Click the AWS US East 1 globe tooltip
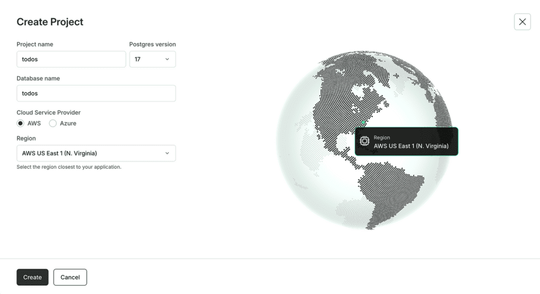This screenshot has width=540, height=294. pyautogui.click(x=407, y=141)
